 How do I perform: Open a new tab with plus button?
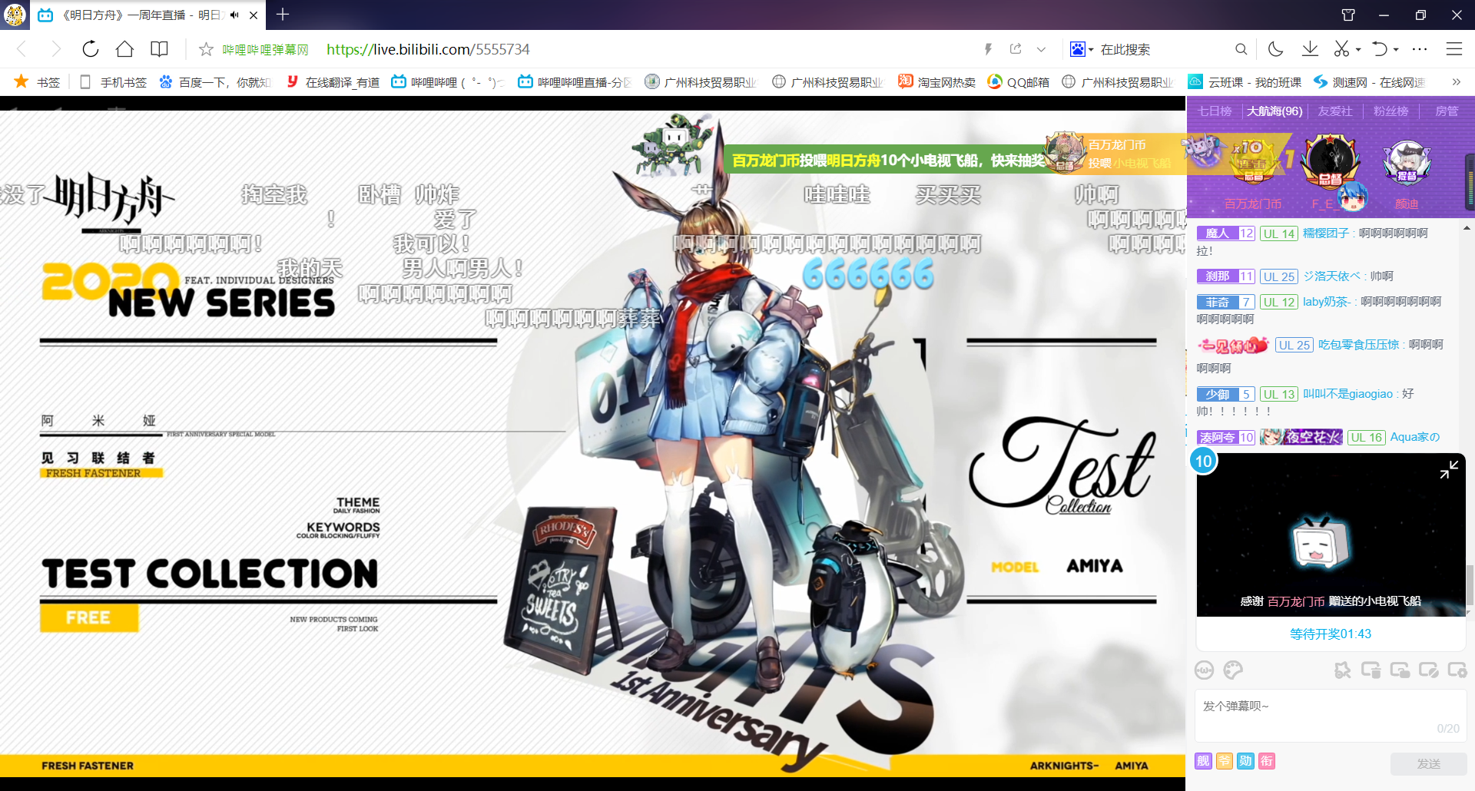[x=283, y=15]
